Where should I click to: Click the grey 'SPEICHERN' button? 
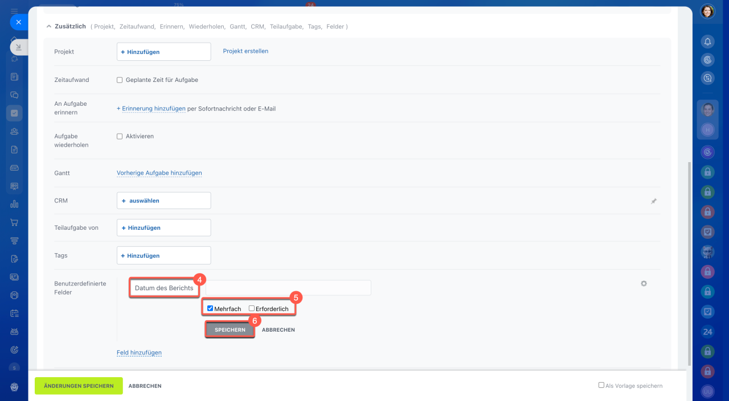(230, 330)
